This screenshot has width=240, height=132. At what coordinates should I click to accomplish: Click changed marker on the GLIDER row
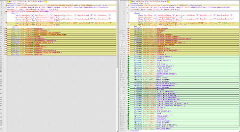[6, 37]
